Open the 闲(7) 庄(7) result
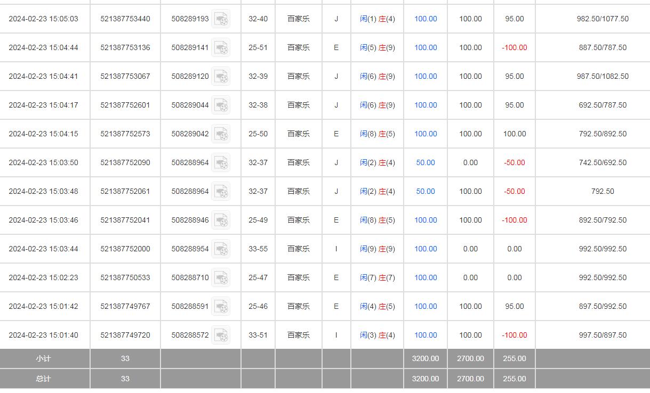 (x=377, y=277)
